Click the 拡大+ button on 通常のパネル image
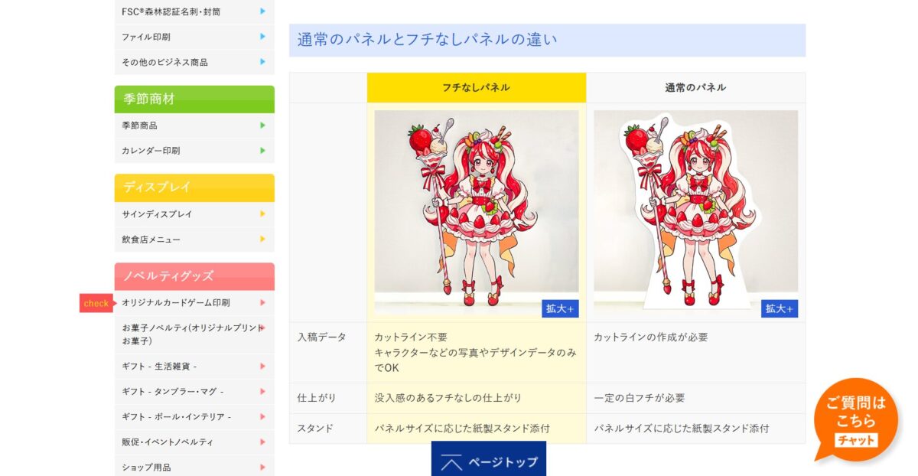The image size is (918, 476). (780, 308)
